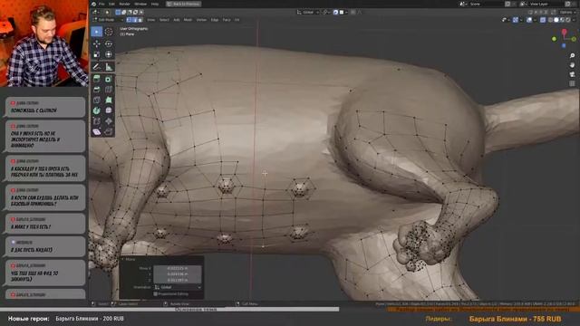Select the Move tool
The width and height of the screenshot is (580, 326).
pyautogui.click(x=97, y=44)
